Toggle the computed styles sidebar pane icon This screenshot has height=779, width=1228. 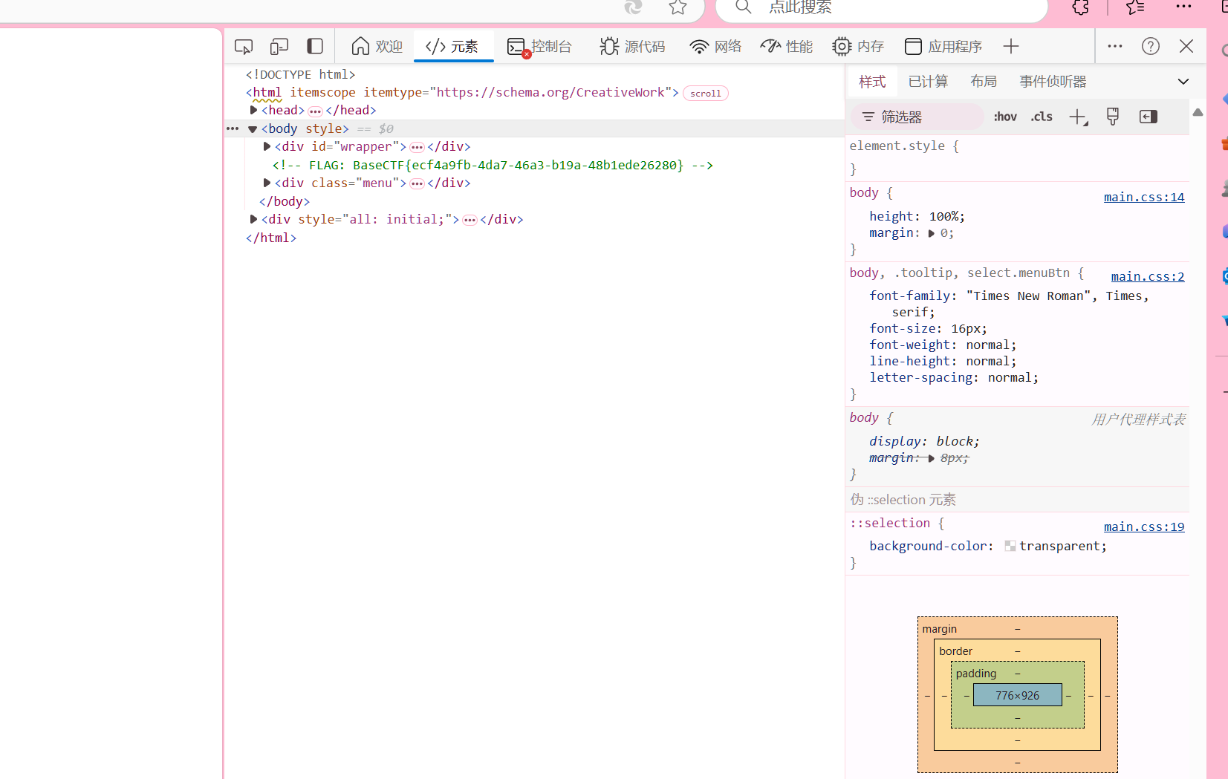point(1148,117)
